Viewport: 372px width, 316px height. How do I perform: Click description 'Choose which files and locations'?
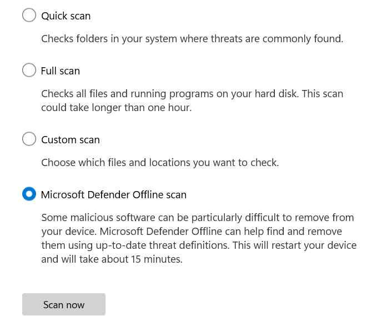pyautogui.click(x=160, y=163)
